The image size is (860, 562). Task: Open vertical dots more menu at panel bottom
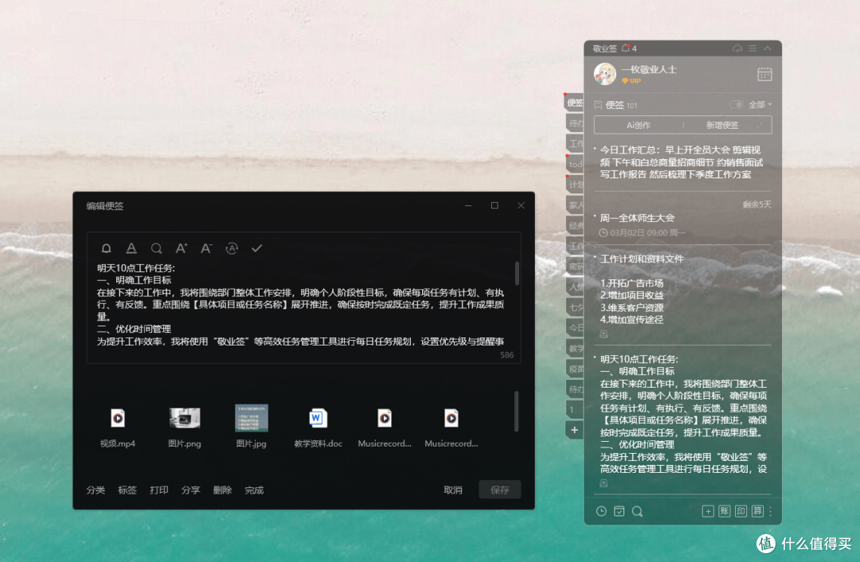771,511
